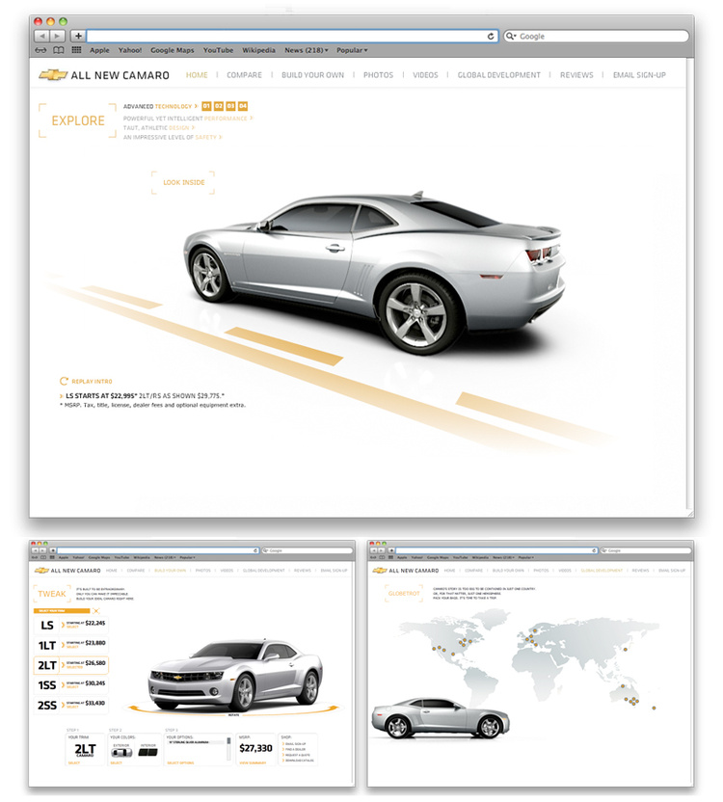Click the Chevrolet logo in the Globetrot window
The height and width of the screenshot is (802, 723).
[380, 571]
